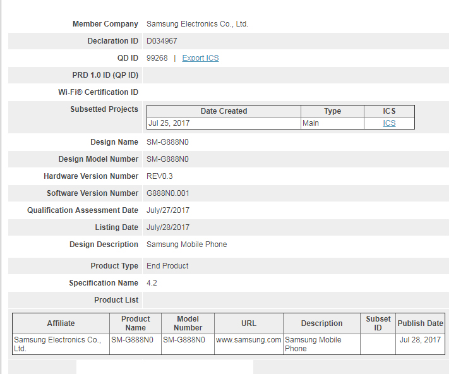
Task: Click the www.samsung.com URL cell
Action: [248, 340]
